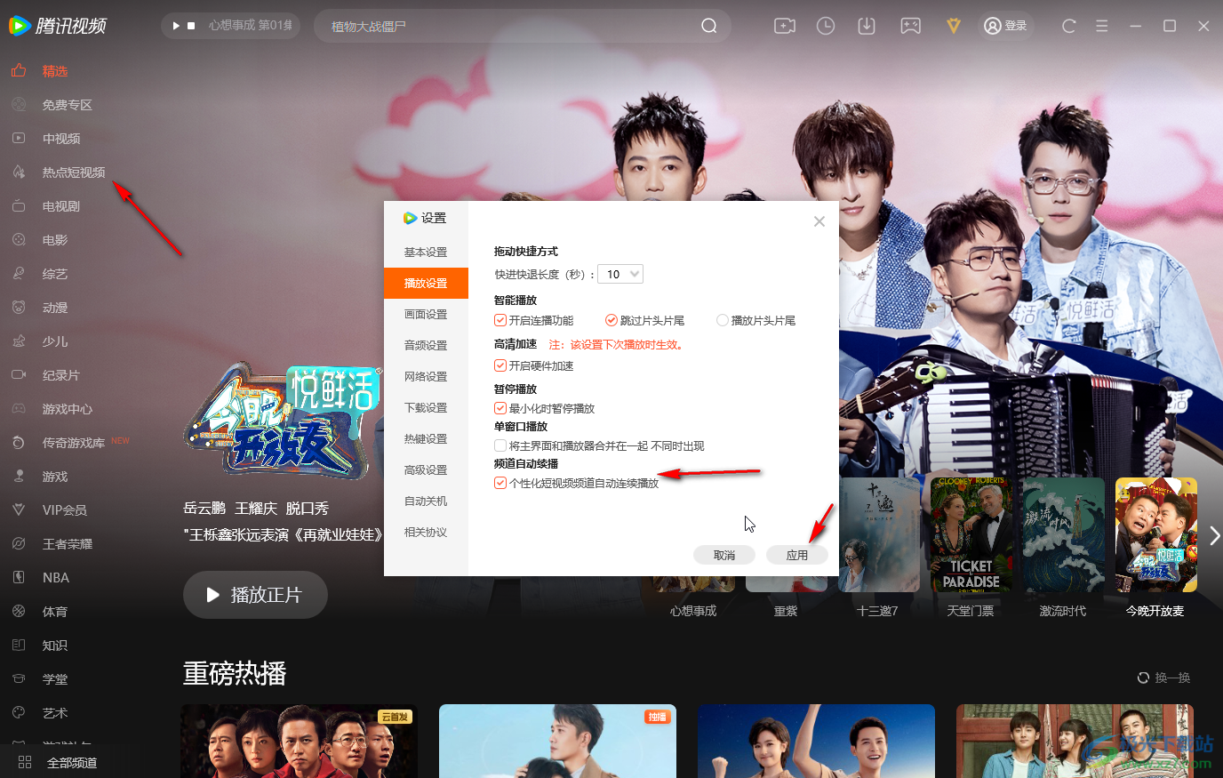Switch to 热键设置 tab in settings

pyautogui.click(x=426, y=439)
